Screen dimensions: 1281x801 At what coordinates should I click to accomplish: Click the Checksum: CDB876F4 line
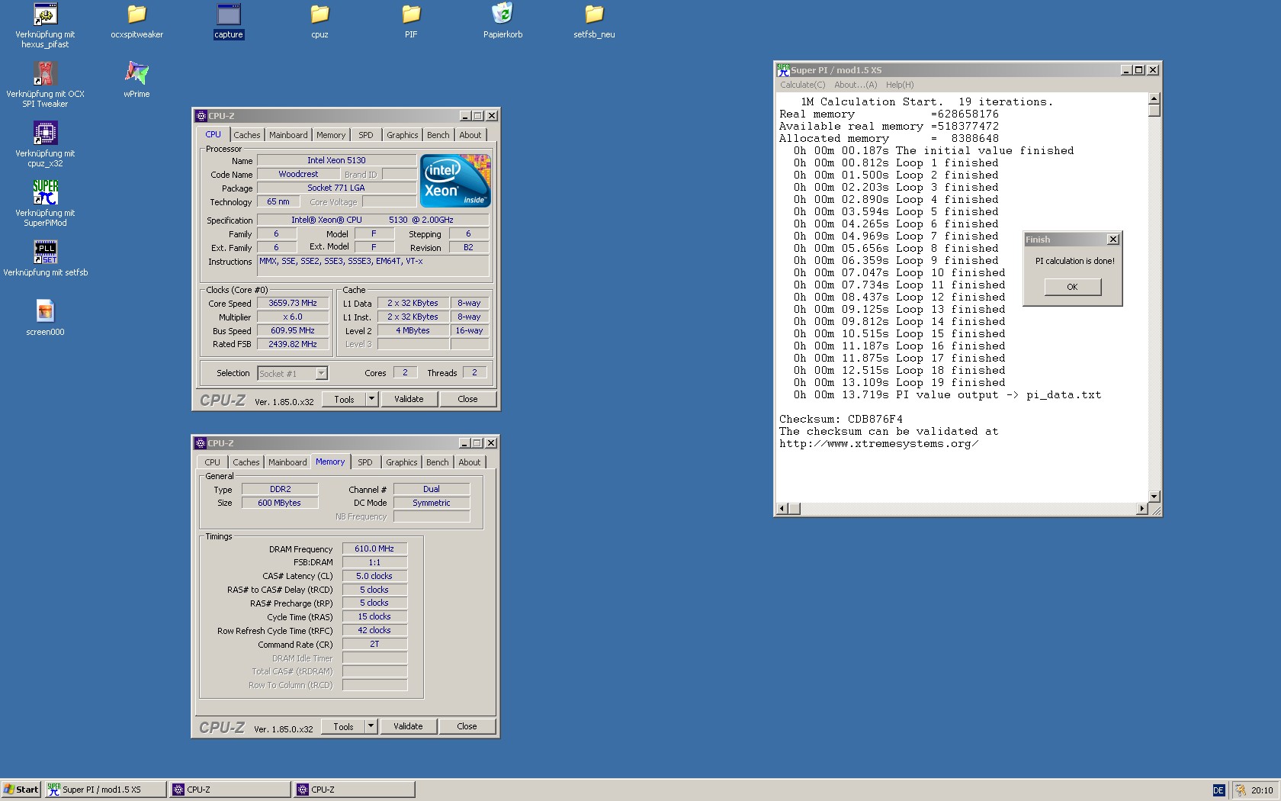click(841, 419)
